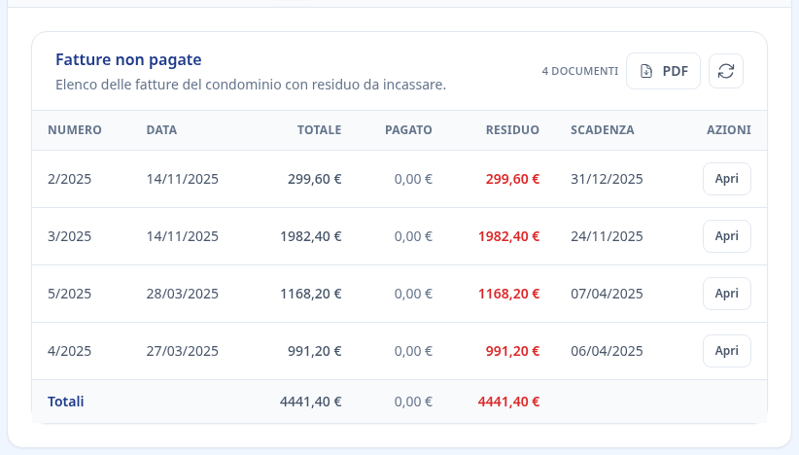799x455 pixels.
Task: Open invoice 2/2025 with its Apri button
Action: click(727, 179)
